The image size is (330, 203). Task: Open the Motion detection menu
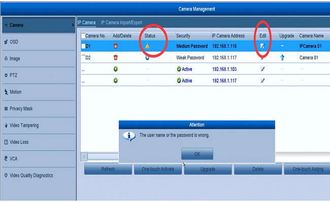[x=39, y=92]
